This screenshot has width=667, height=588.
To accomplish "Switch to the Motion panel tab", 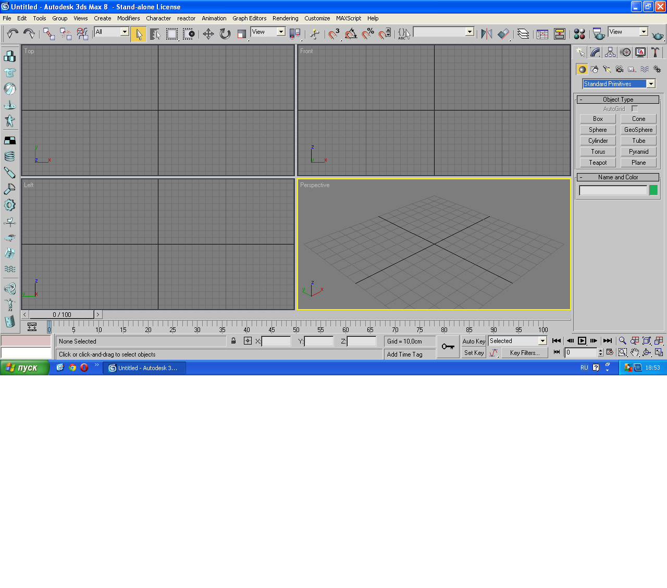I will pos(625,52).
